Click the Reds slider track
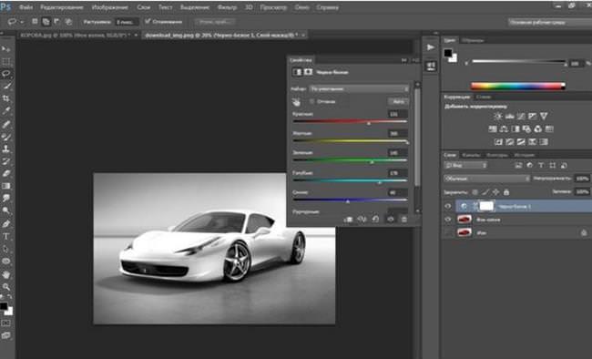Image resolution: width=592 pixels, height=359 pixels. (350, 121)
